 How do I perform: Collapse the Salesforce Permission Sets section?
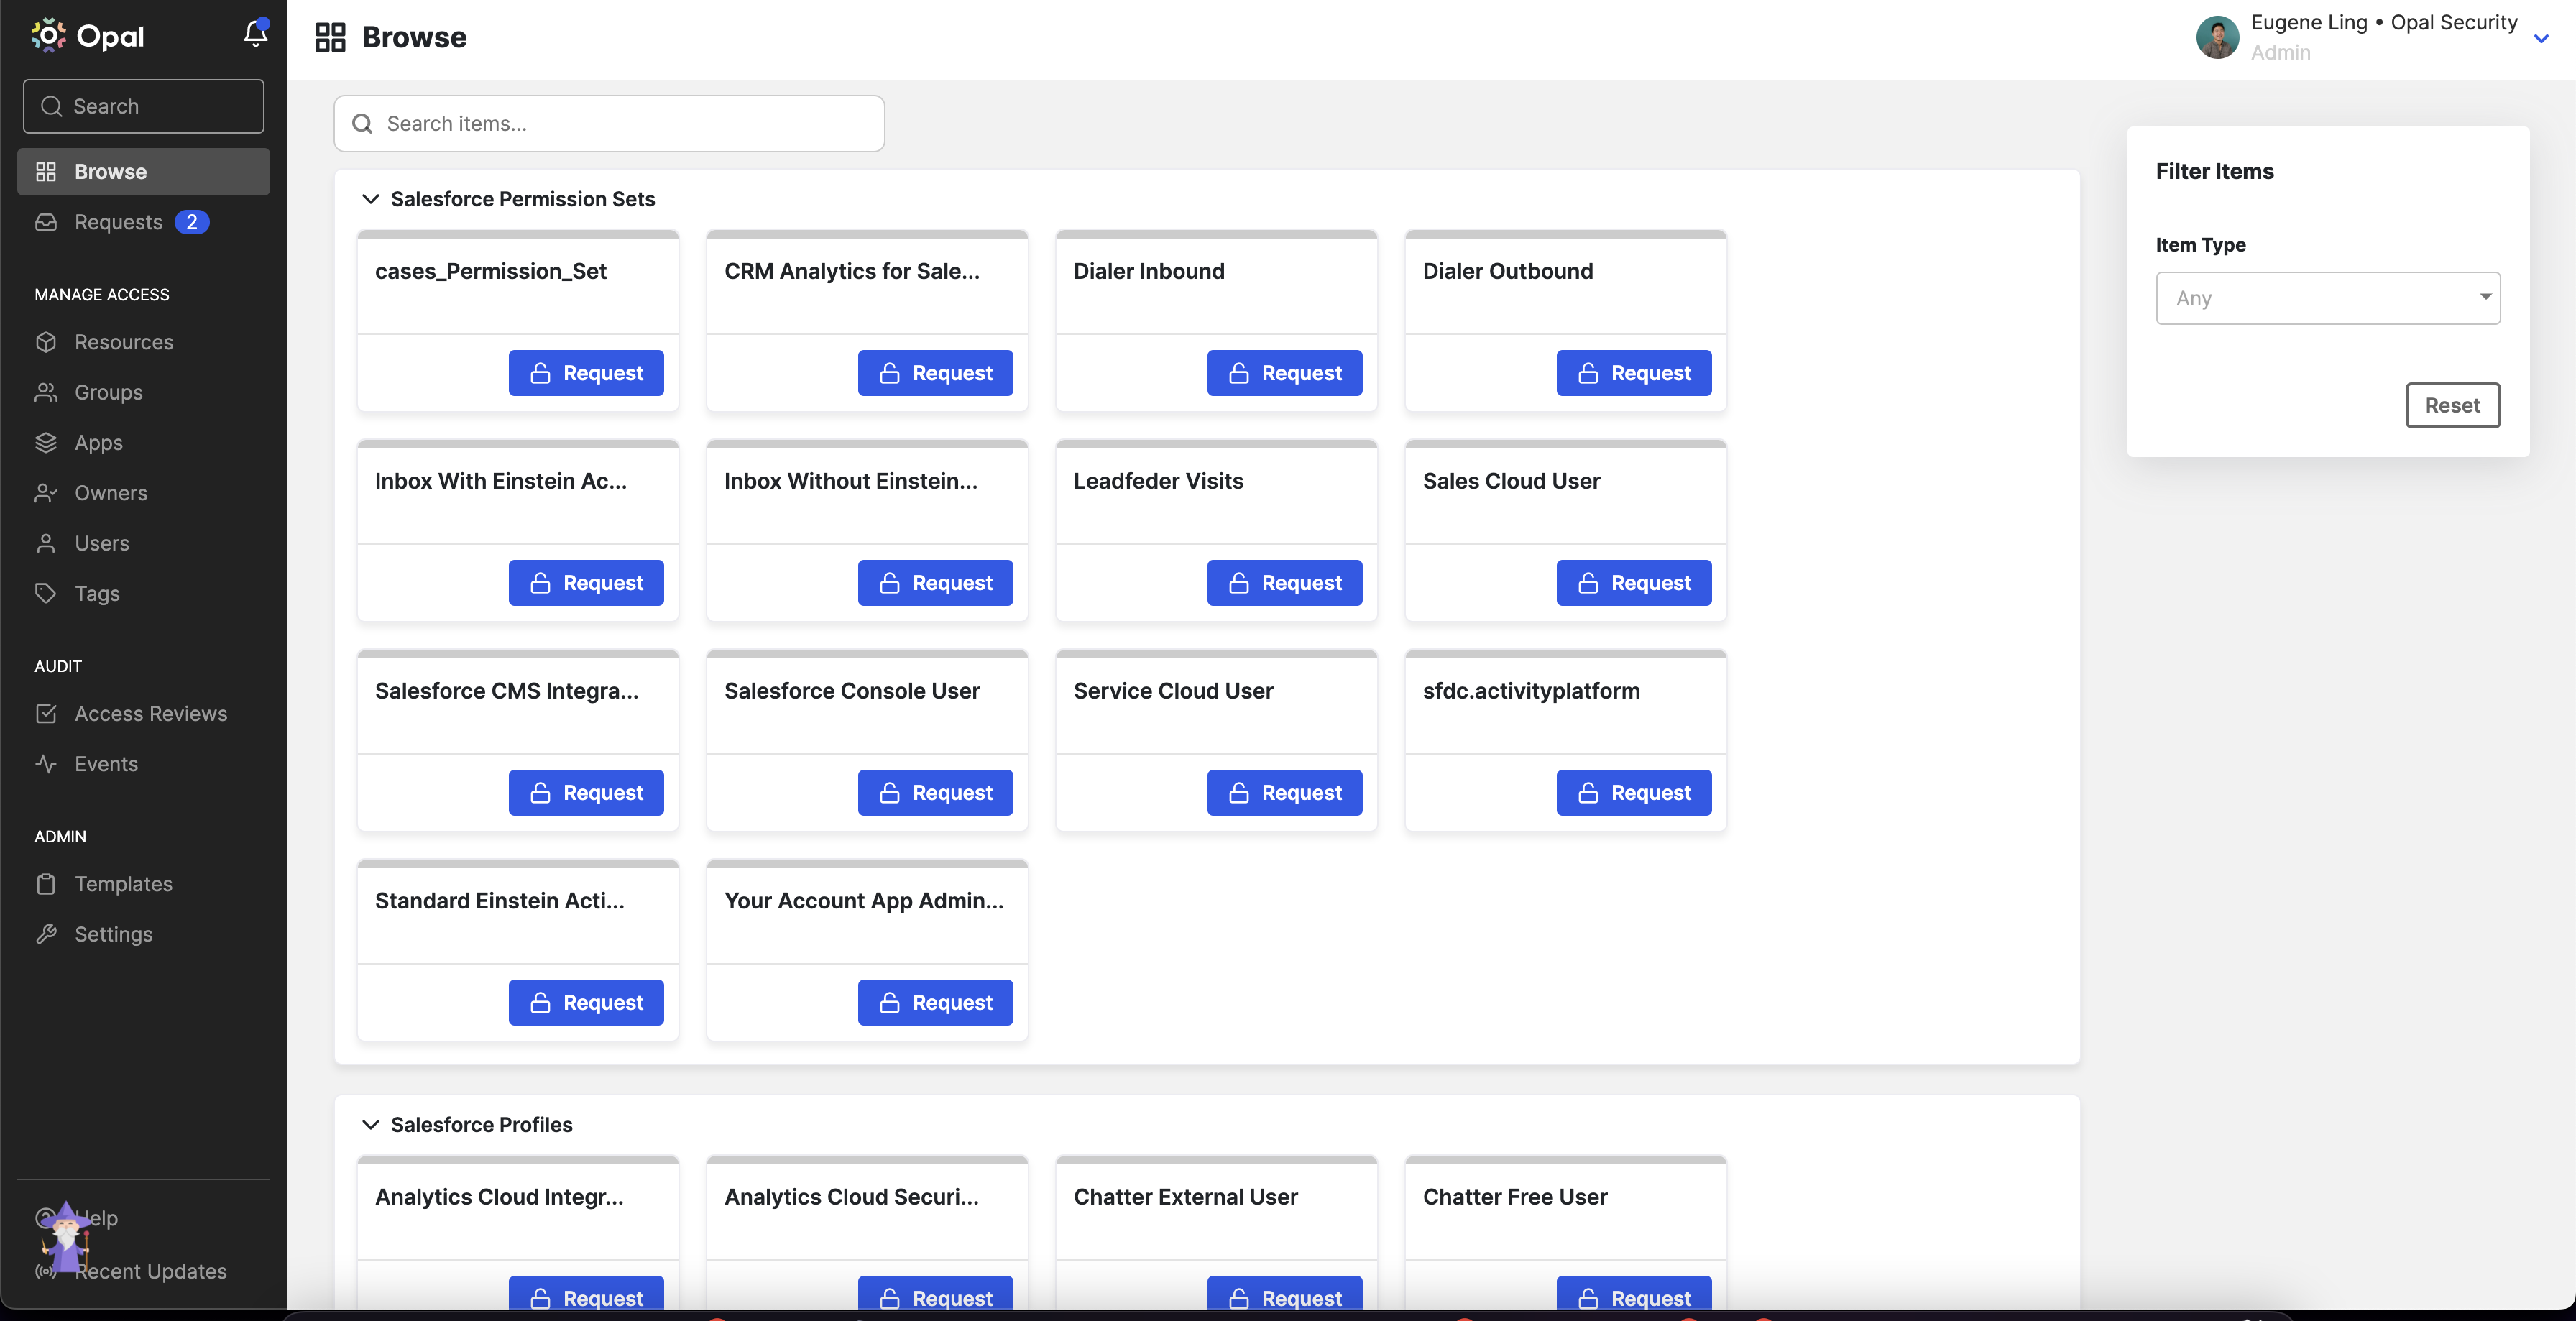pos(370,199)
